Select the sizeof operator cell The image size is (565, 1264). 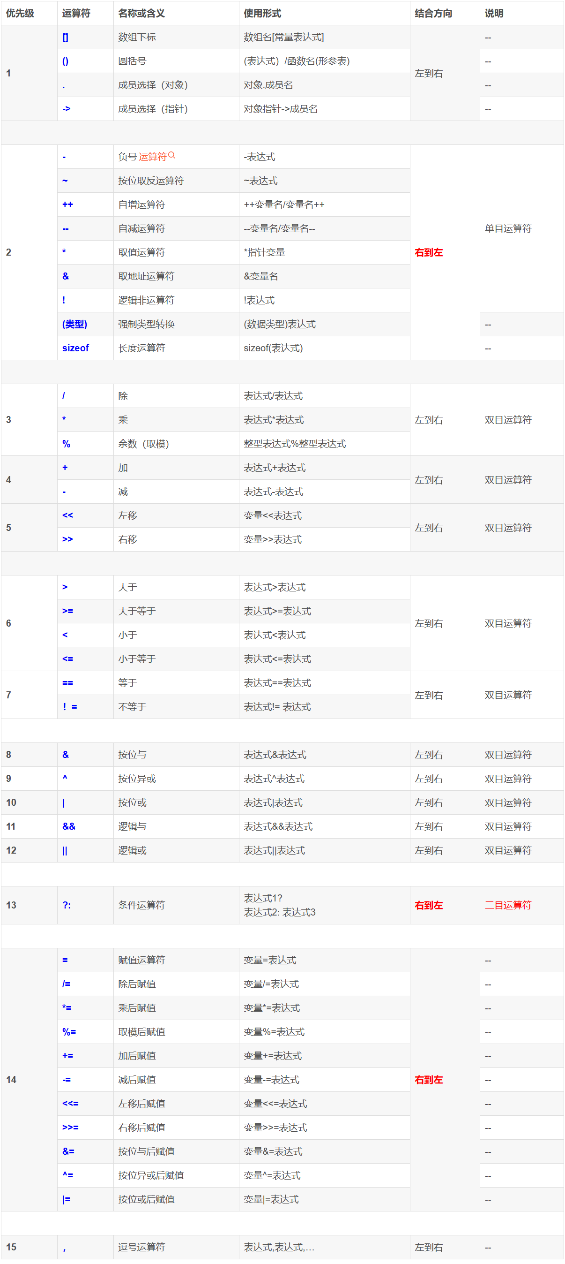click(x=85, y=348)
